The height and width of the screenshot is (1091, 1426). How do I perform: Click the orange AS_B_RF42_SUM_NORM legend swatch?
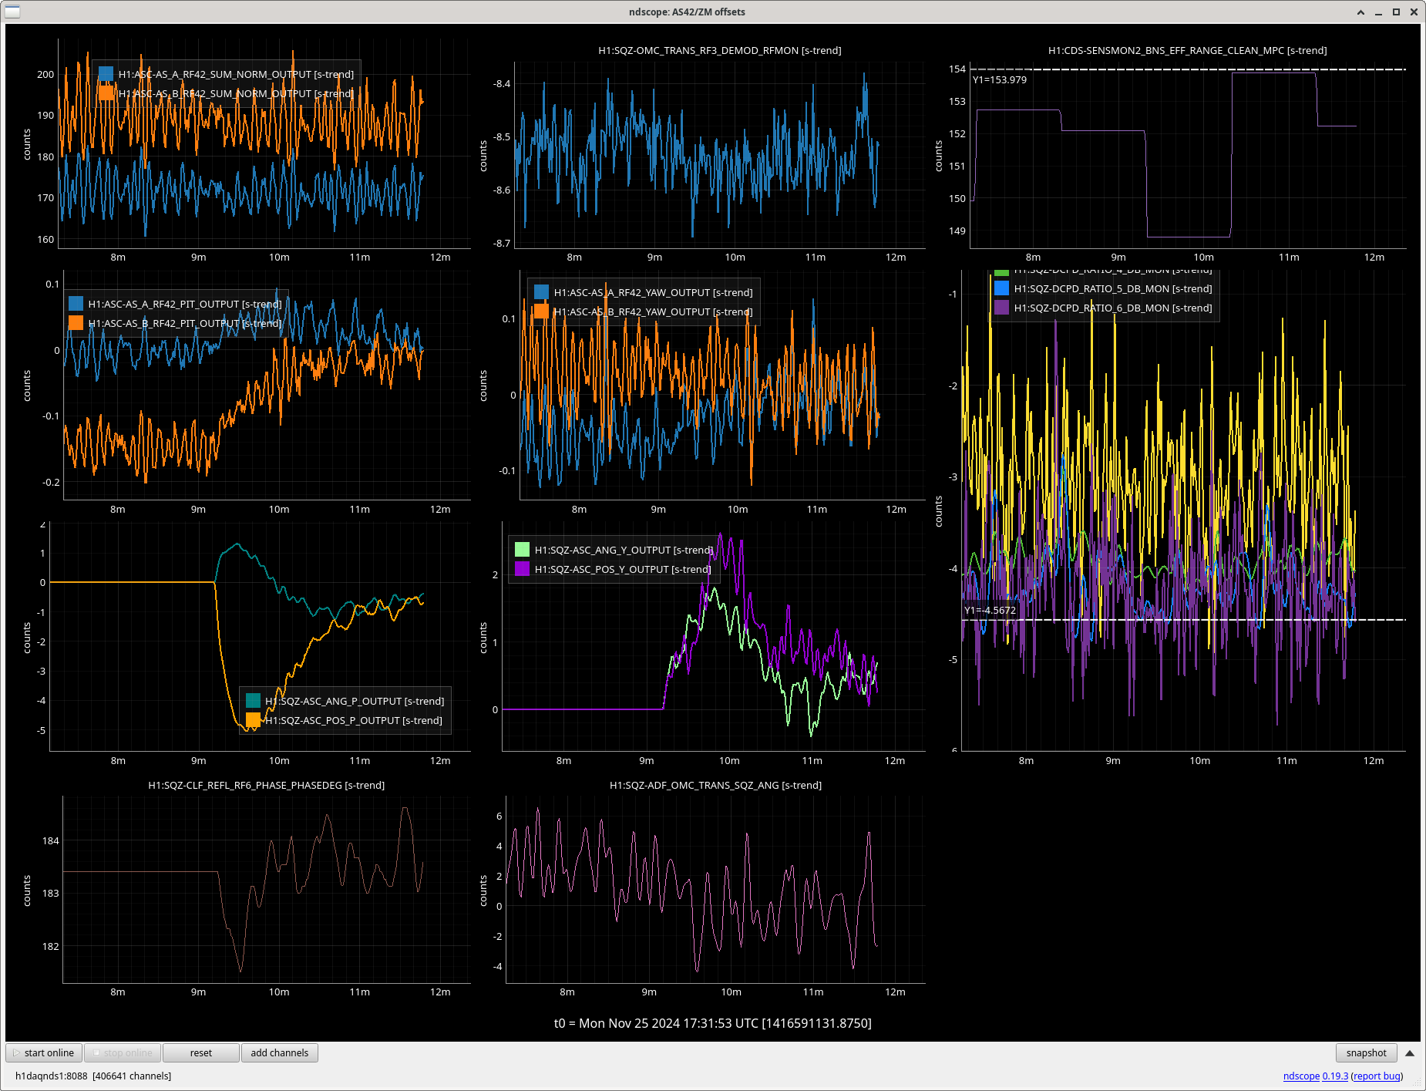(x=106, y=93)
